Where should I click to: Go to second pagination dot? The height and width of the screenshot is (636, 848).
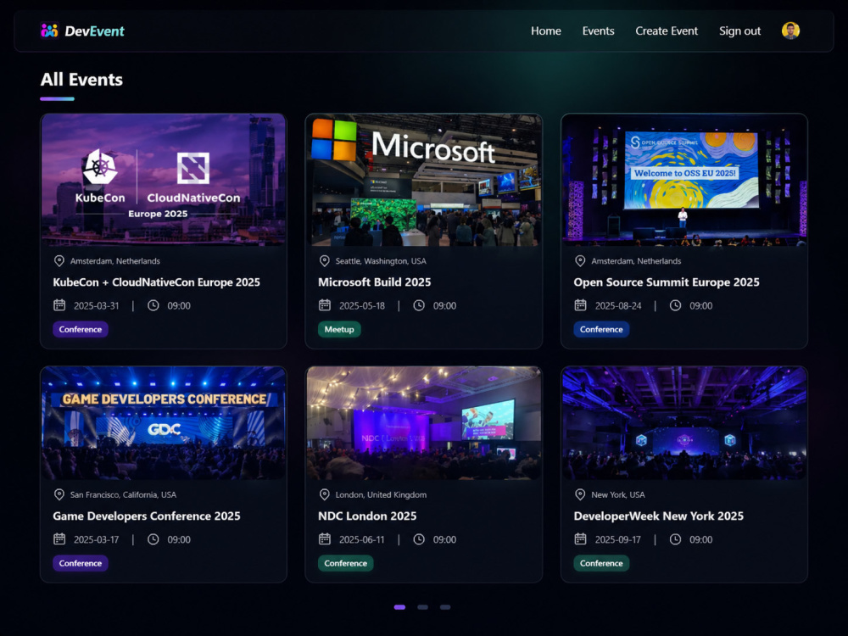(x=422, y=607)
